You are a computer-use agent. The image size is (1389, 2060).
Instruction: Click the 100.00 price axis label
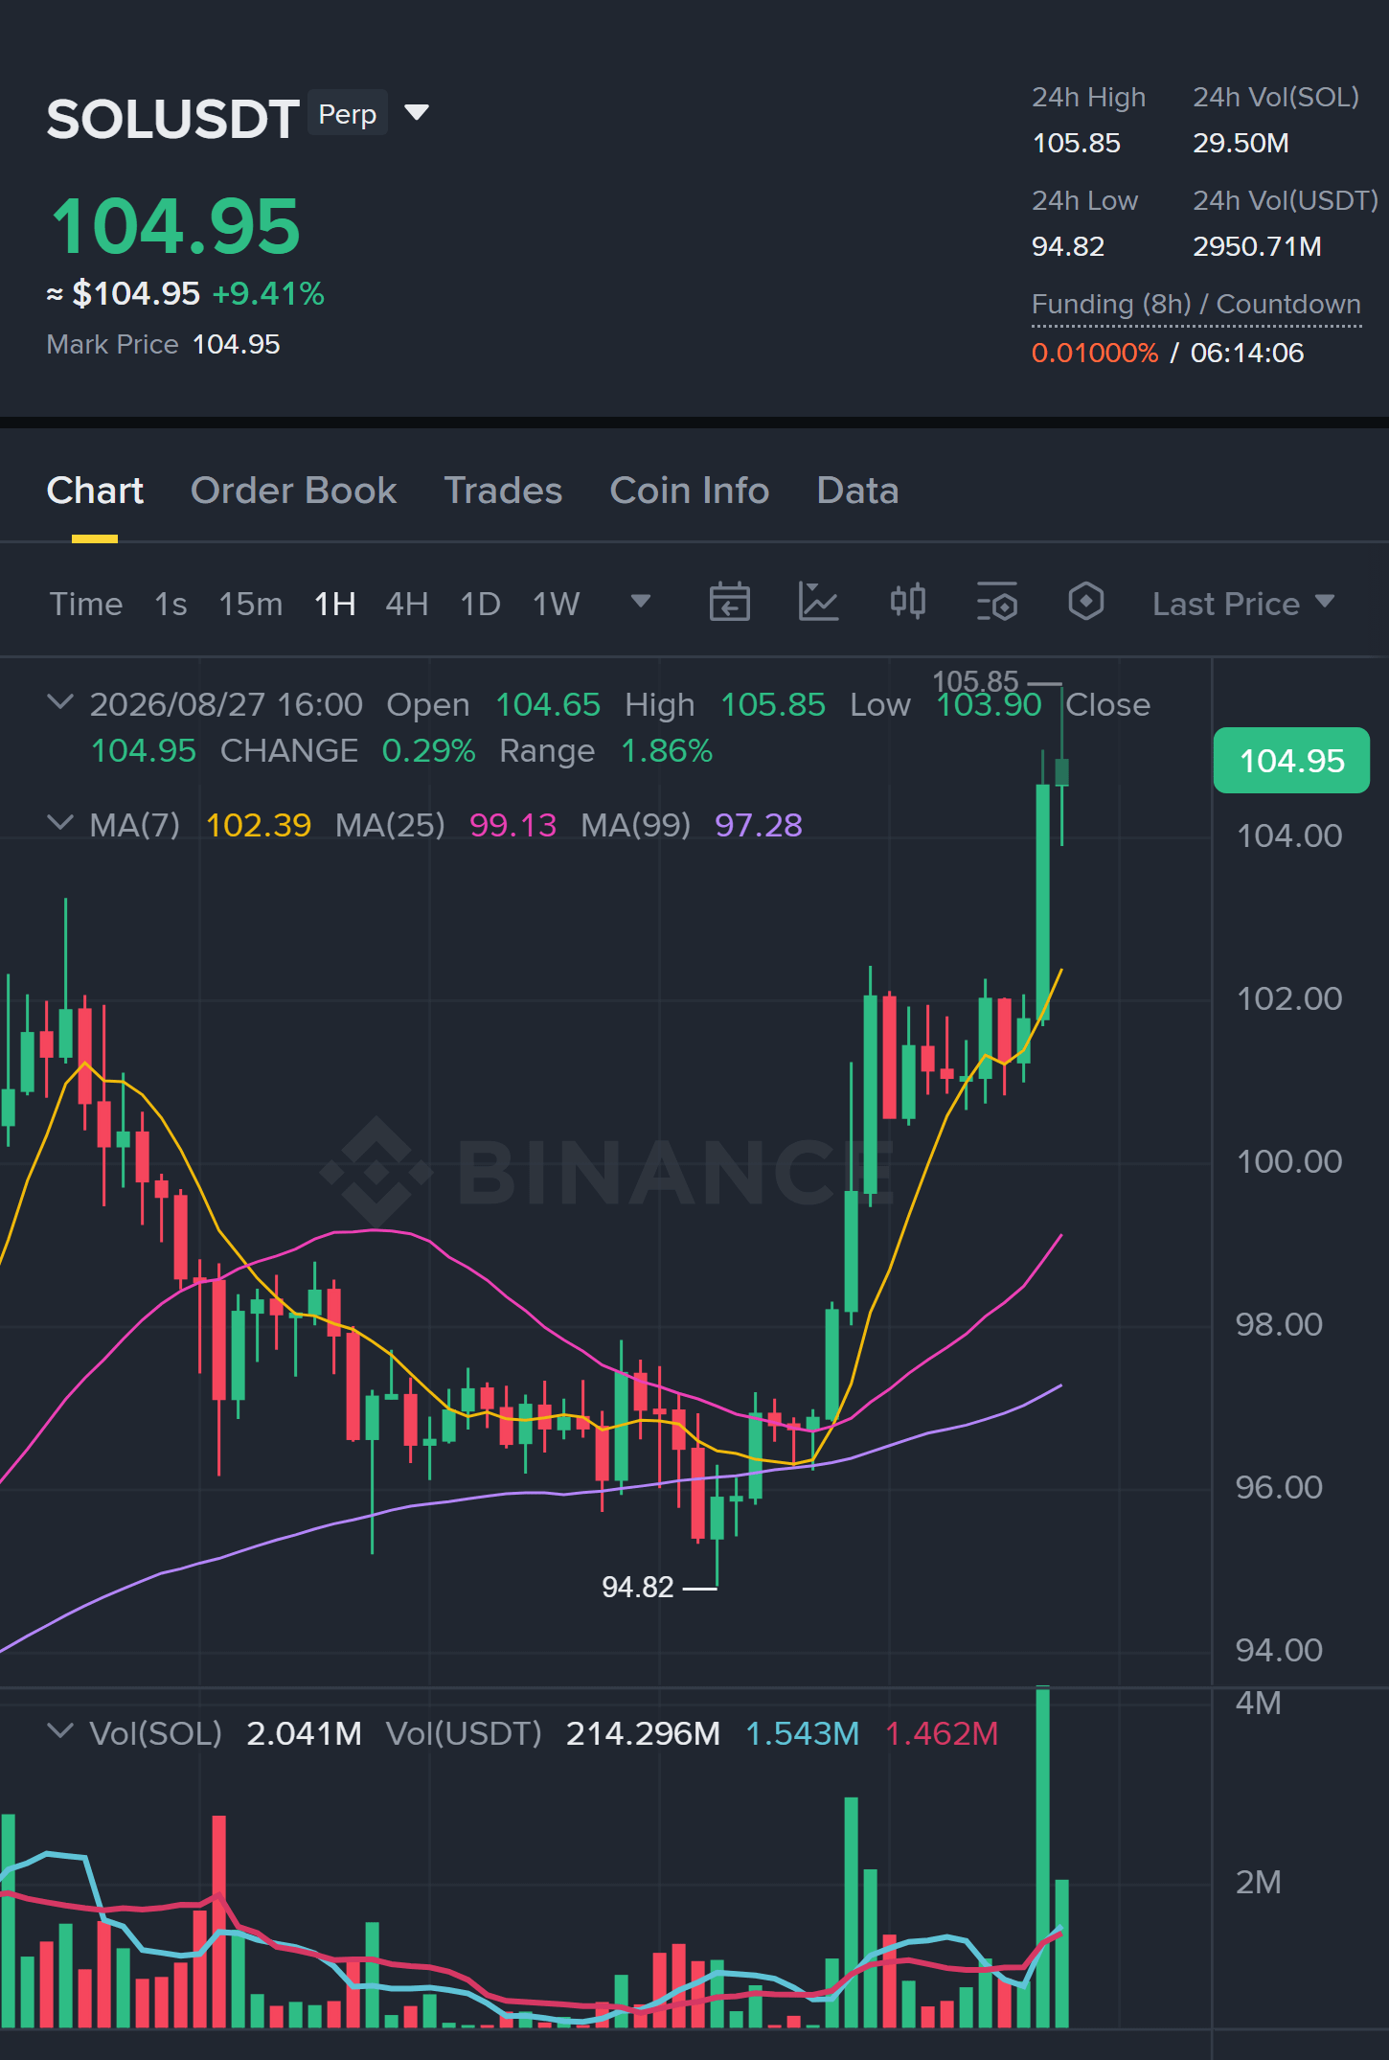1289,1161
